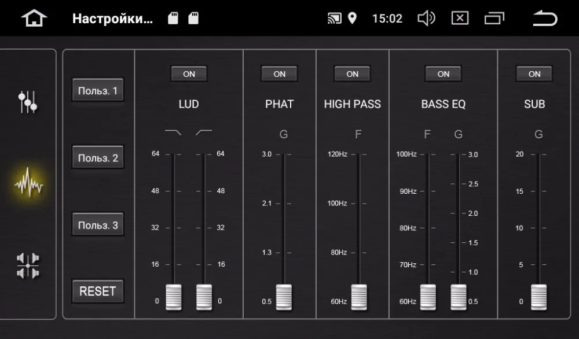
Task: Click the 80Hz mark on HIGH PASS scale
Action: (339, 252)
